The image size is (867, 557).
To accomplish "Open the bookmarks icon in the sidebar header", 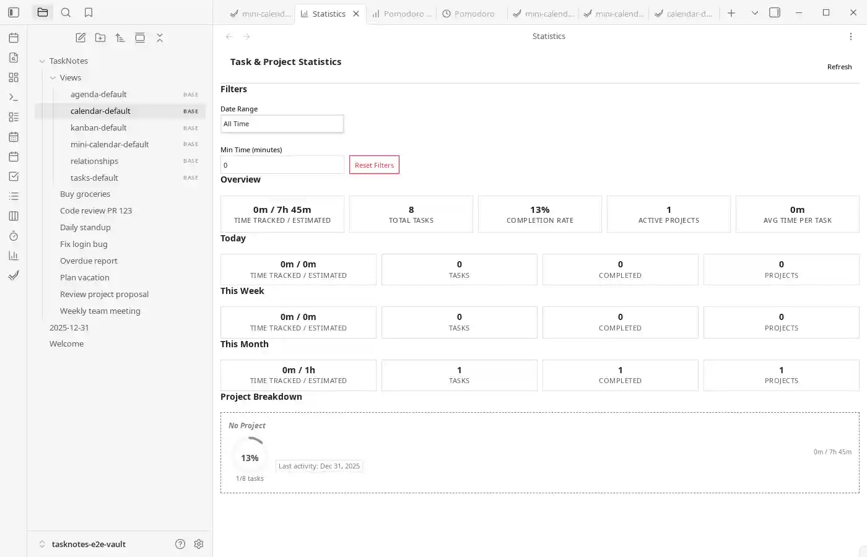I will tap(89, 12).
